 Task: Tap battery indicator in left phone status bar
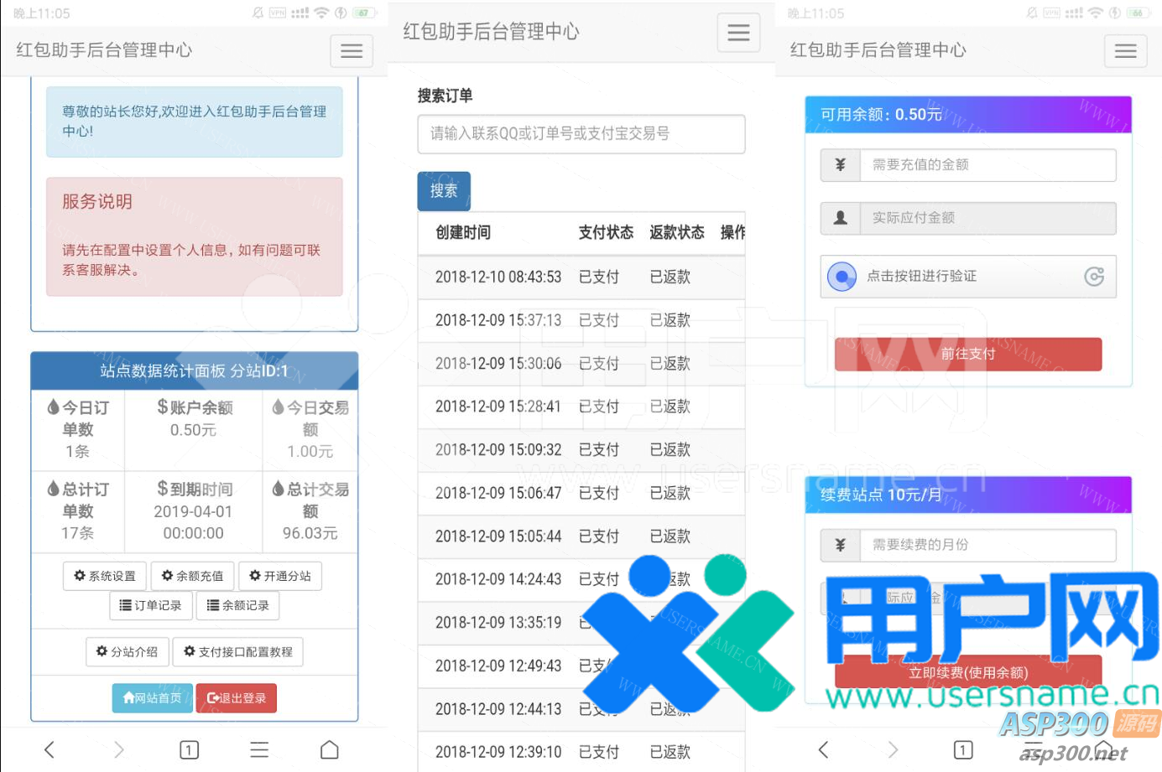pos(363,13)
